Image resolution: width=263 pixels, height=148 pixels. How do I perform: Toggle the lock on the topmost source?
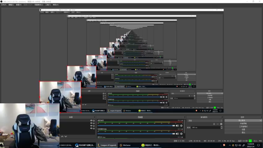[94, 120]
